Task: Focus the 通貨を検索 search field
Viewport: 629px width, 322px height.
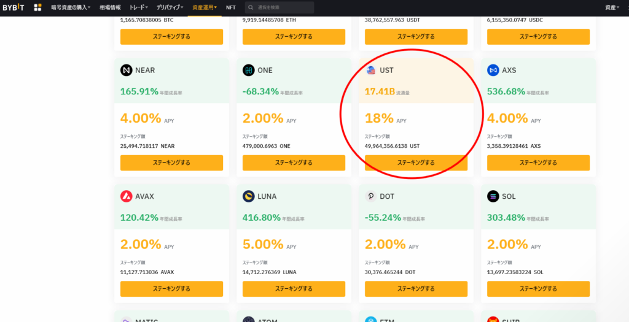Action: [x=279, y=7]
